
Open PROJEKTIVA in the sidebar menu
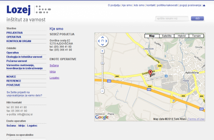[x=15, y=33]
